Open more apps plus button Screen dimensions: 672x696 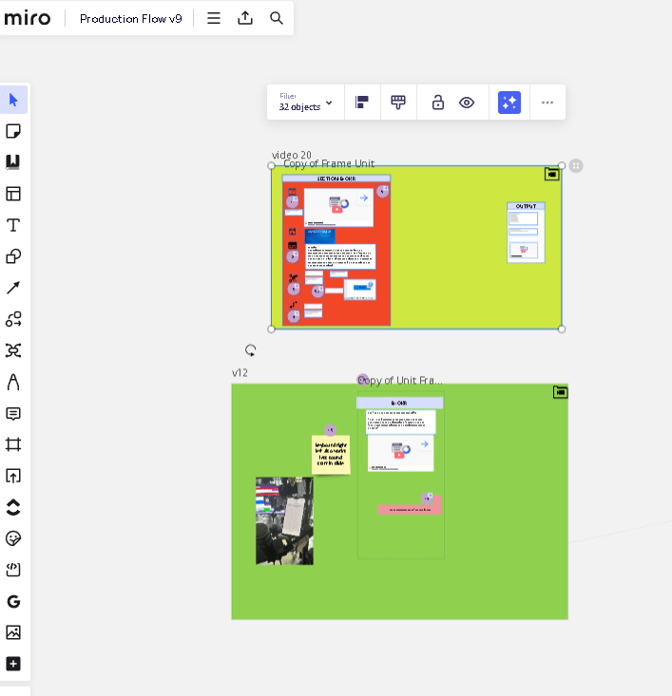tap(13, 664)
